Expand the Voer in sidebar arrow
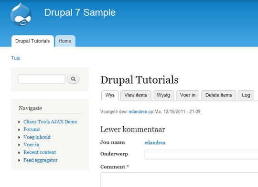Screen dimensions: 258x187 tap(19, 145)
